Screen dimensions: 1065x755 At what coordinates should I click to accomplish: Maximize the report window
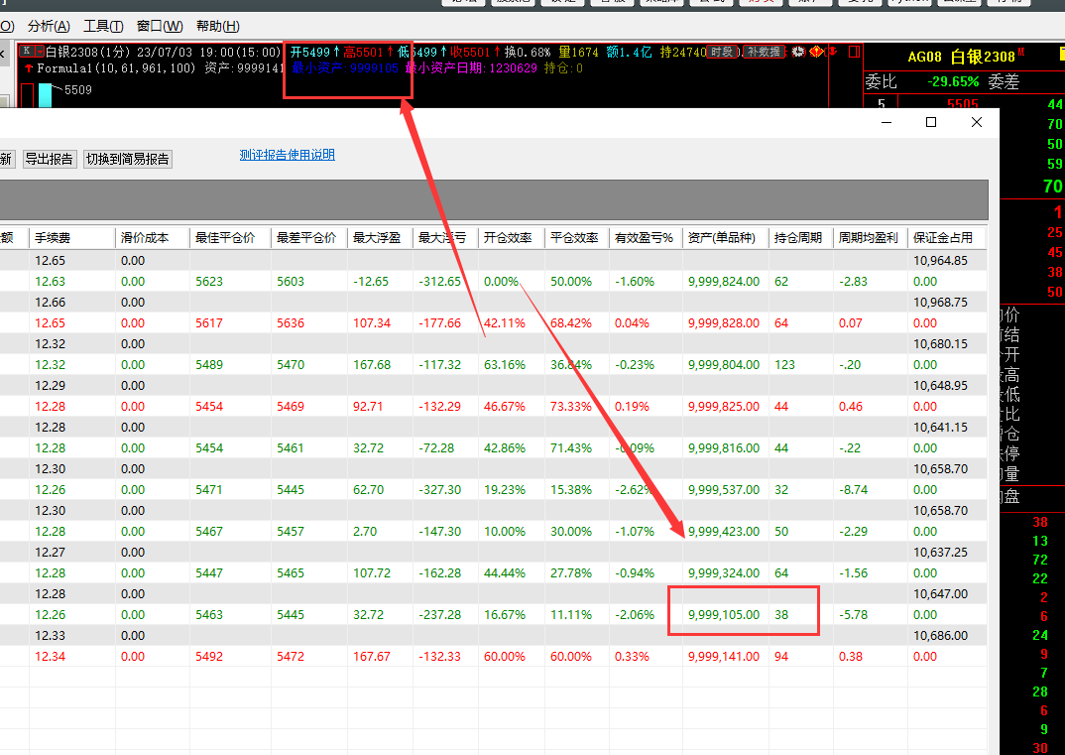[x=931, y=122]
